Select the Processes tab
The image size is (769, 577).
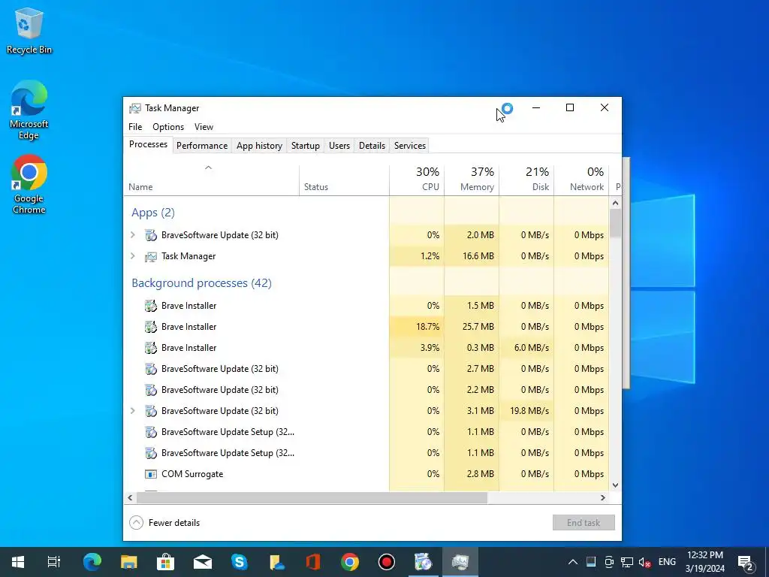tap(148, 144)
